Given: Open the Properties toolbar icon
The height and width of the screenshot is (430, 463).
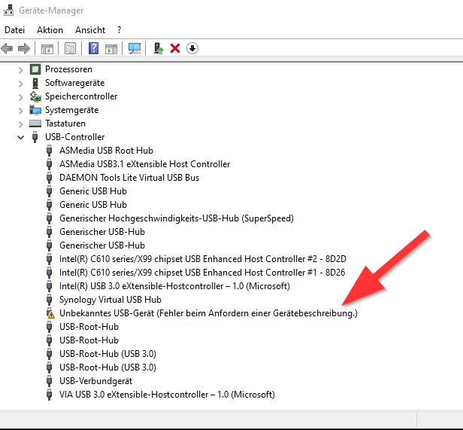Looking at the screenshot, I should click(x=71, y=48).
